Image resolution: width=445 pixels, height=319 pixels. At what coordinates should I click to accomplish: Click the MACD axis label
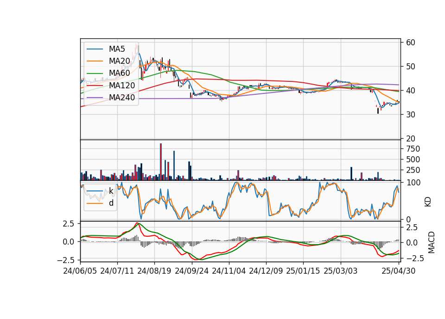tap(431, 242)
